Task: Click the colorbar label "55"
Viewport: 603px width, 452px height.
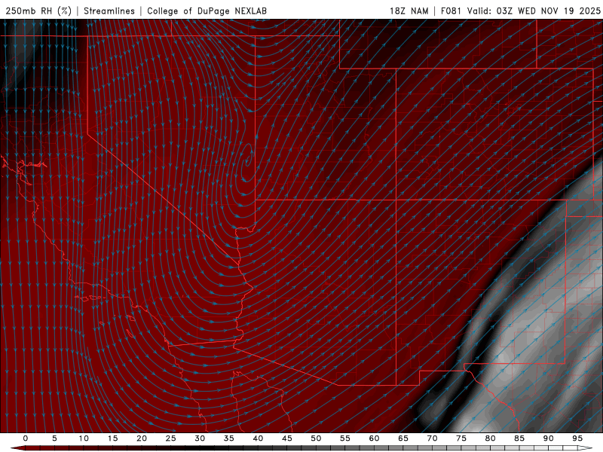Action: tap(345, 438)
